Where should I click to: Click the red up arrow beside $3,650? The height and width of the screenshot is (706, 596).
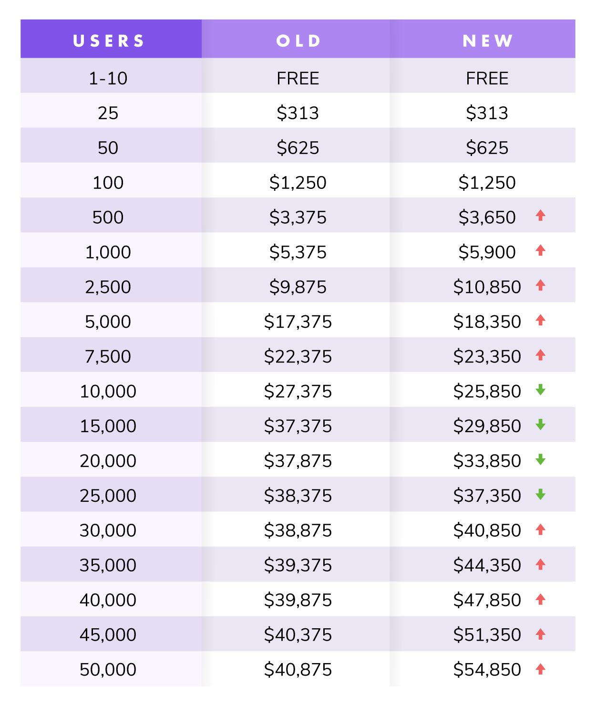(x=540, y=216)
